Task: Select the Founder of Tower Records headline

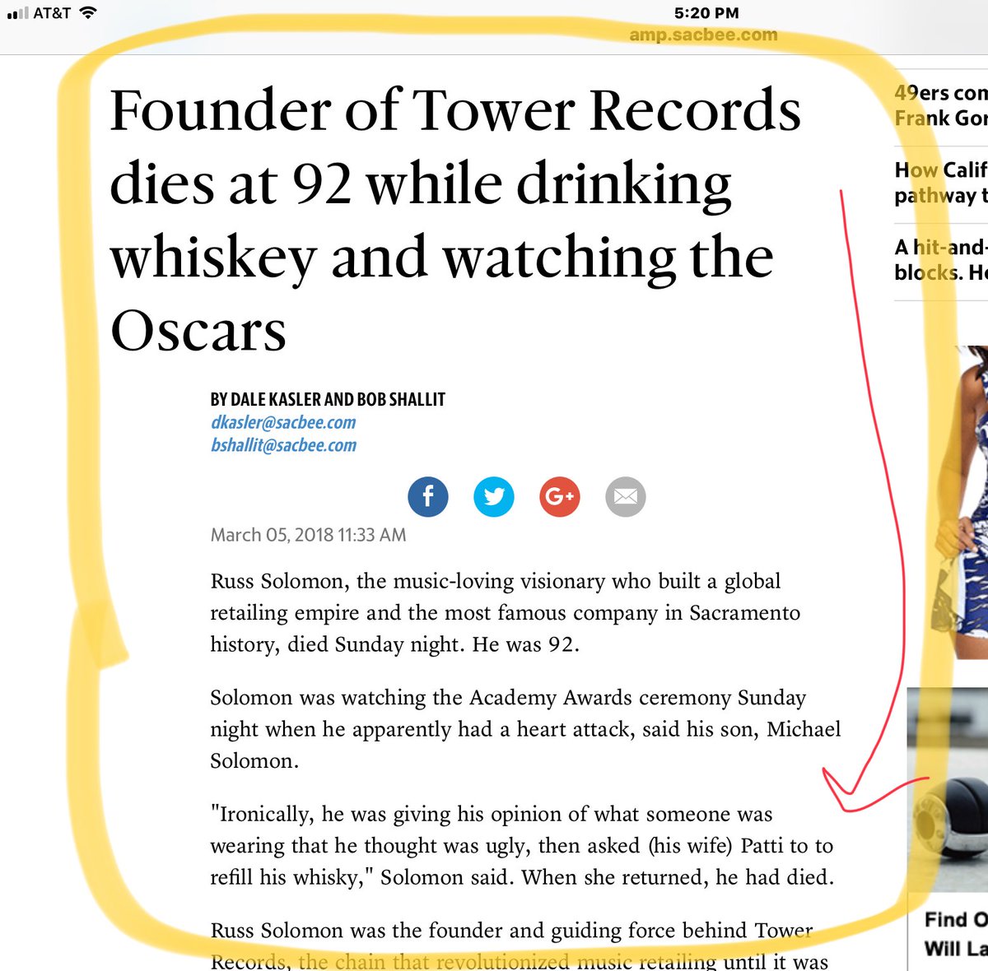Action: [x=455, y=220]
